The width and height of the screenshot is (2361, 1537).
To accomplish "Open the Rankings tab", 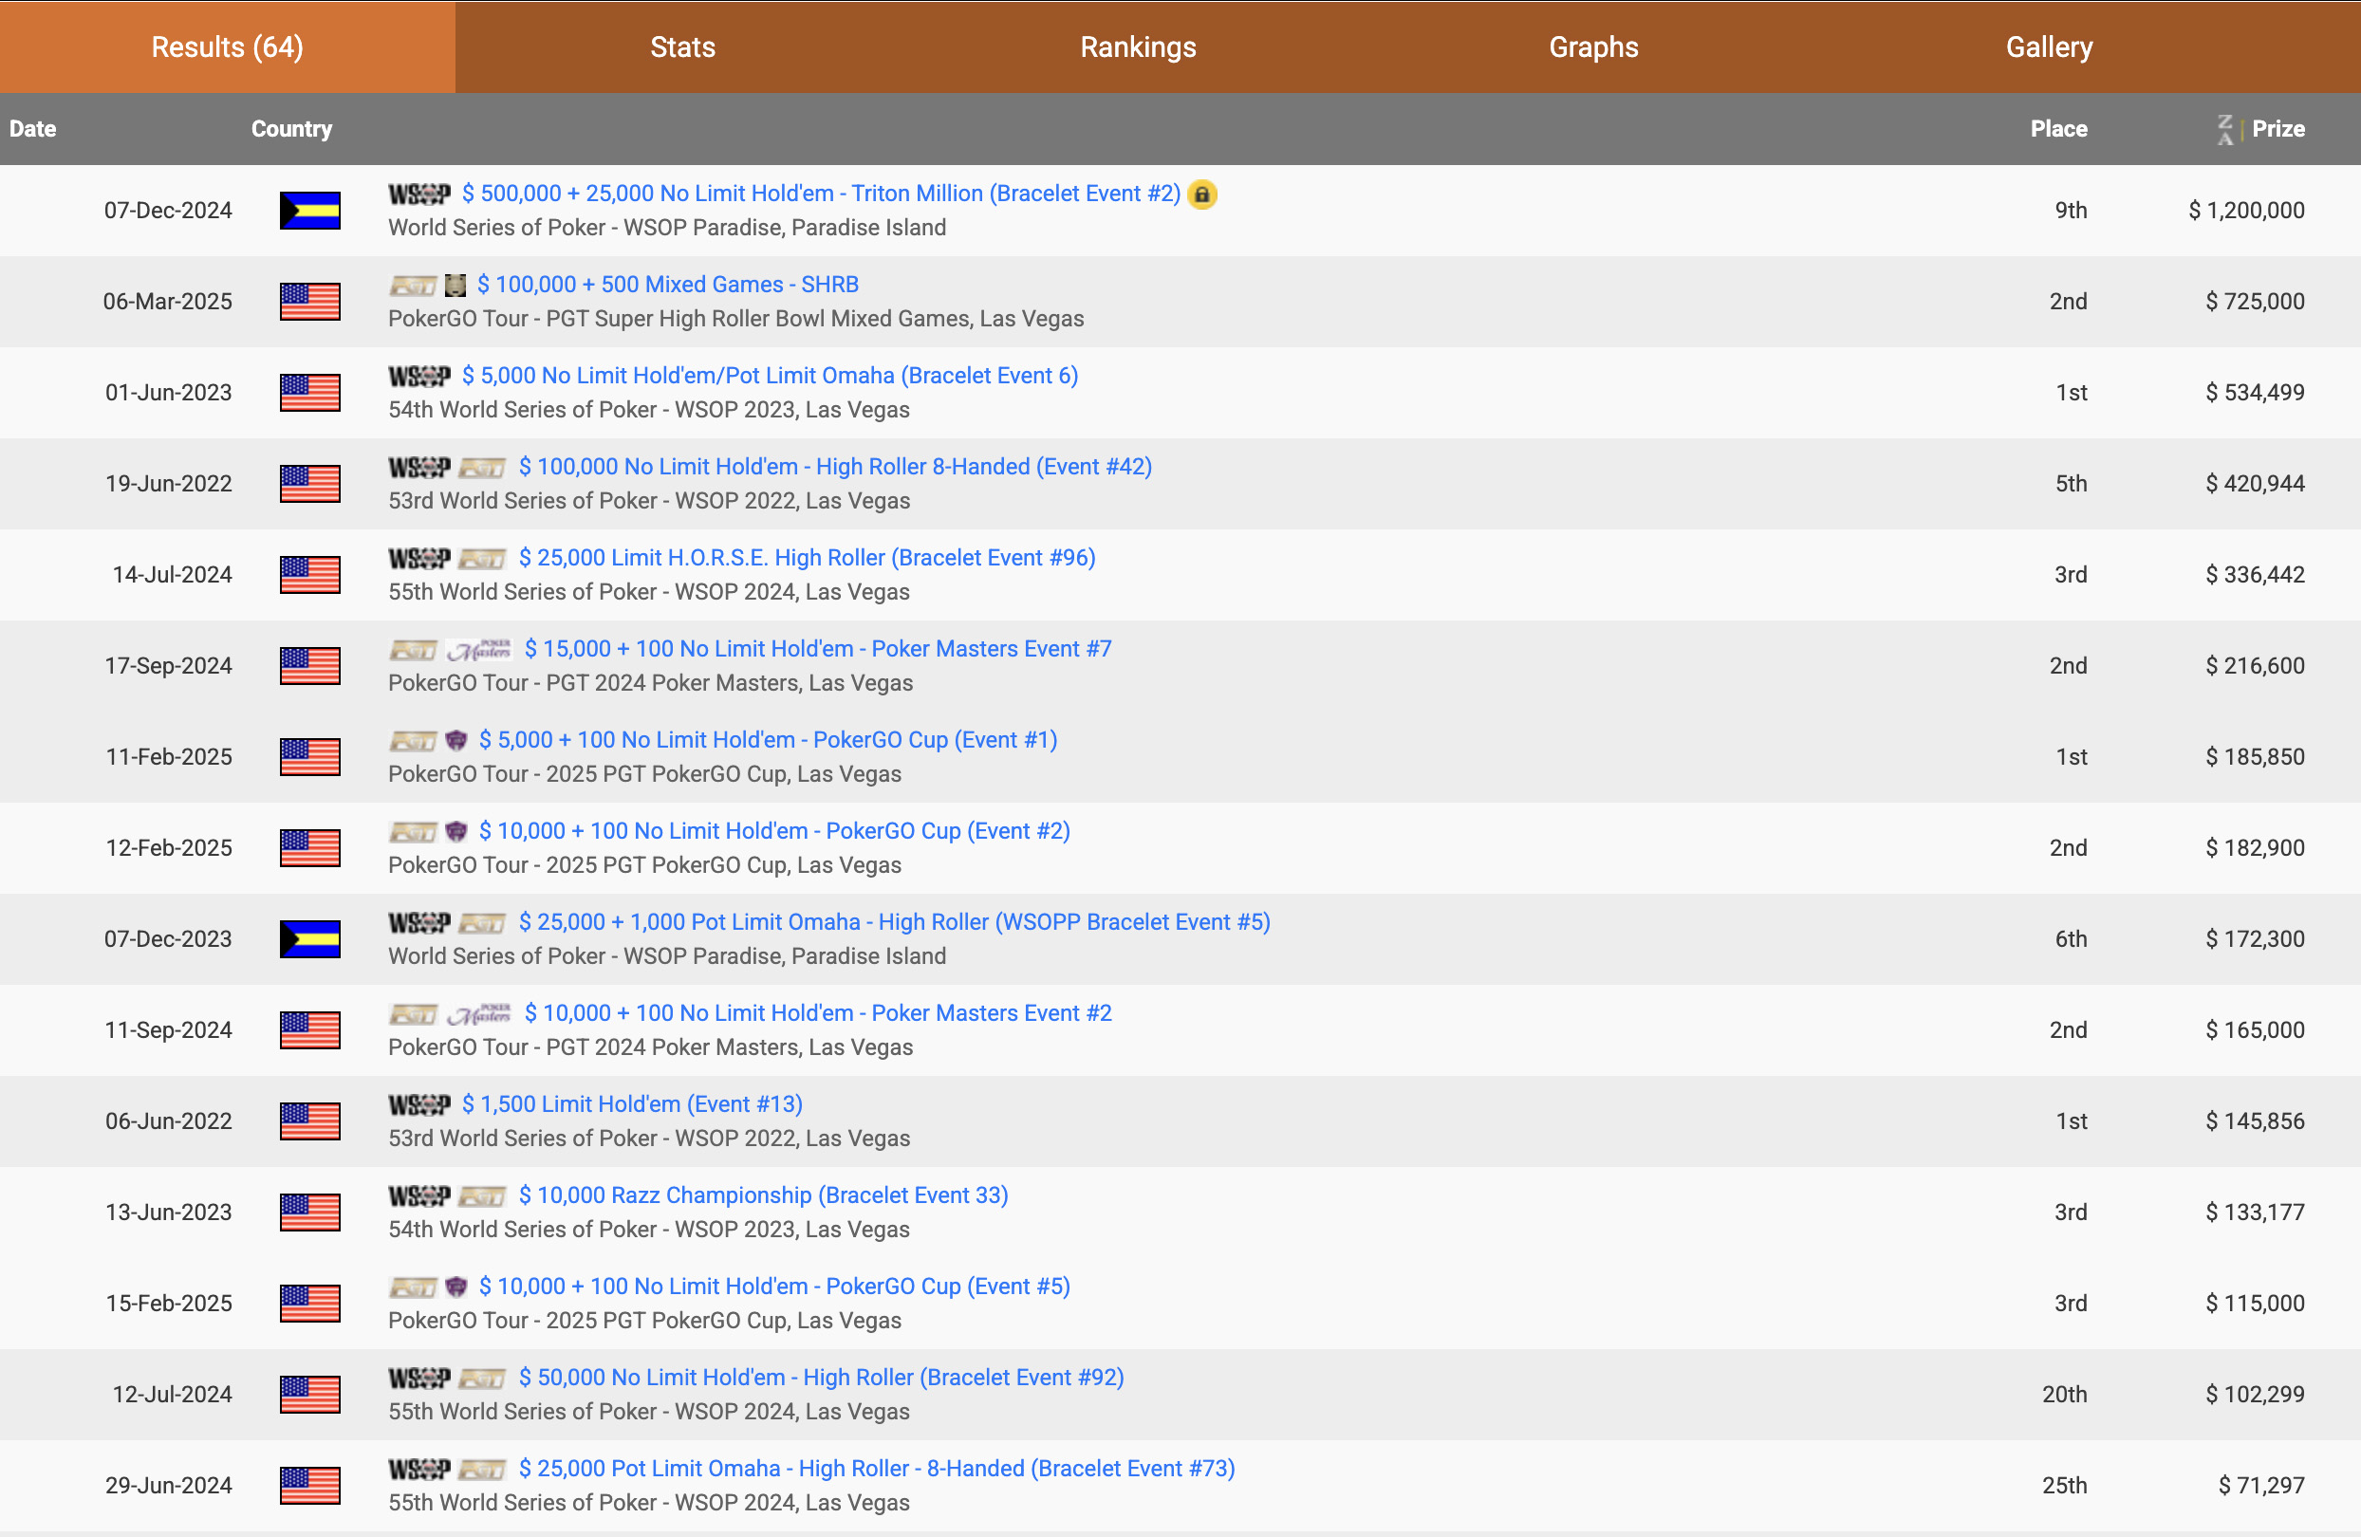I will coord(1138,46).
